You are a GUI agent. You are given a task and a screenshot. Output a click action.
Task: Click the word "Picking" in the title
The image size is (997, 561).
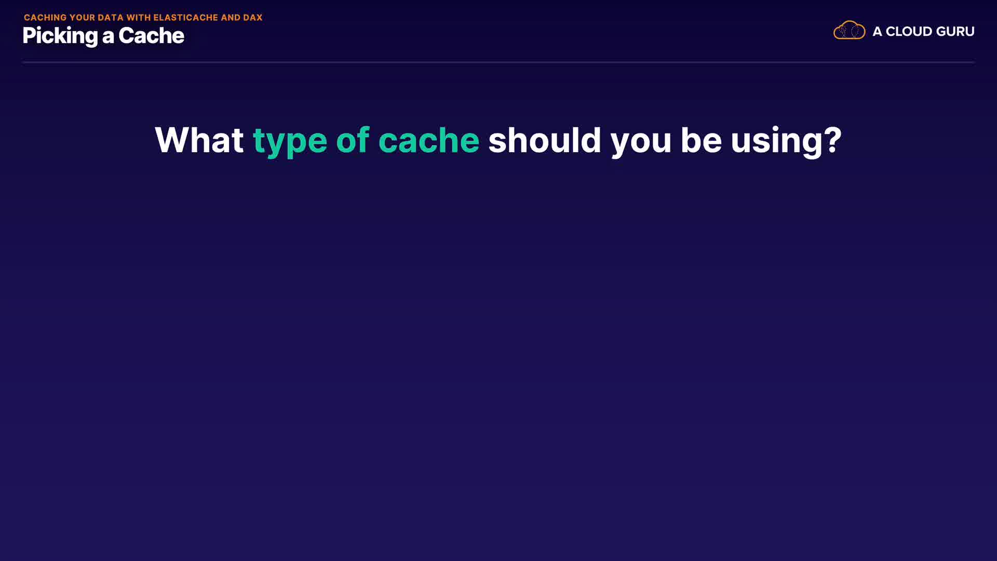pyautogui.click(x=60, y=36)
